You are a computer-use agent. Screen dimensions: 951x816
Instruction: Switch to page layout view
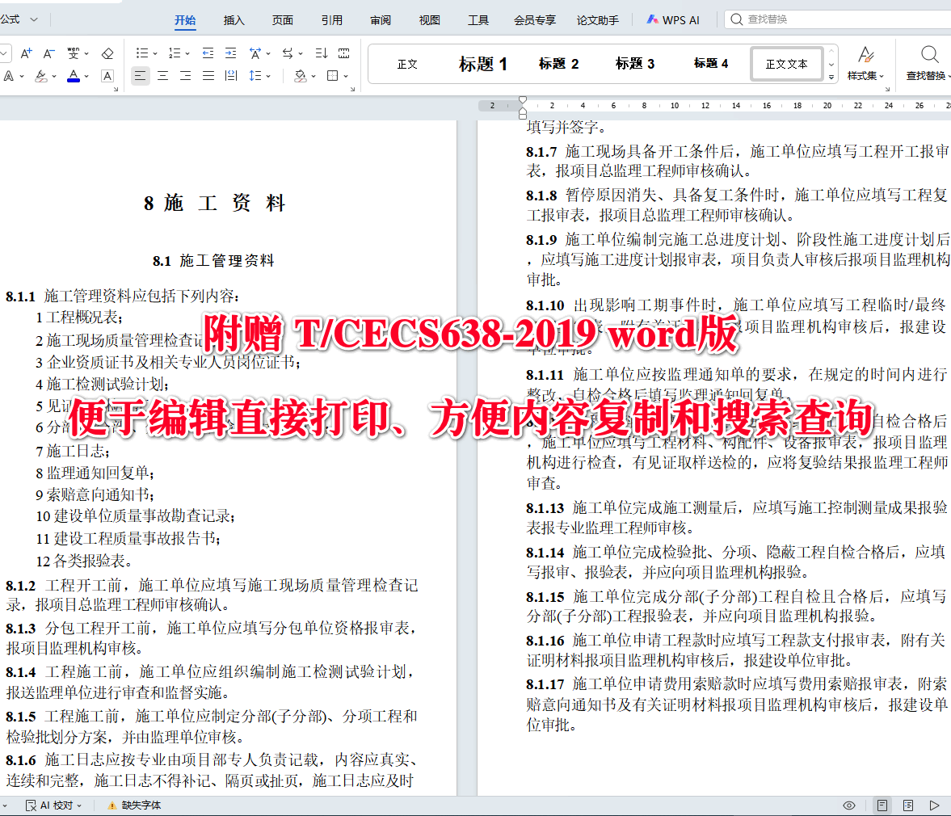882,805
